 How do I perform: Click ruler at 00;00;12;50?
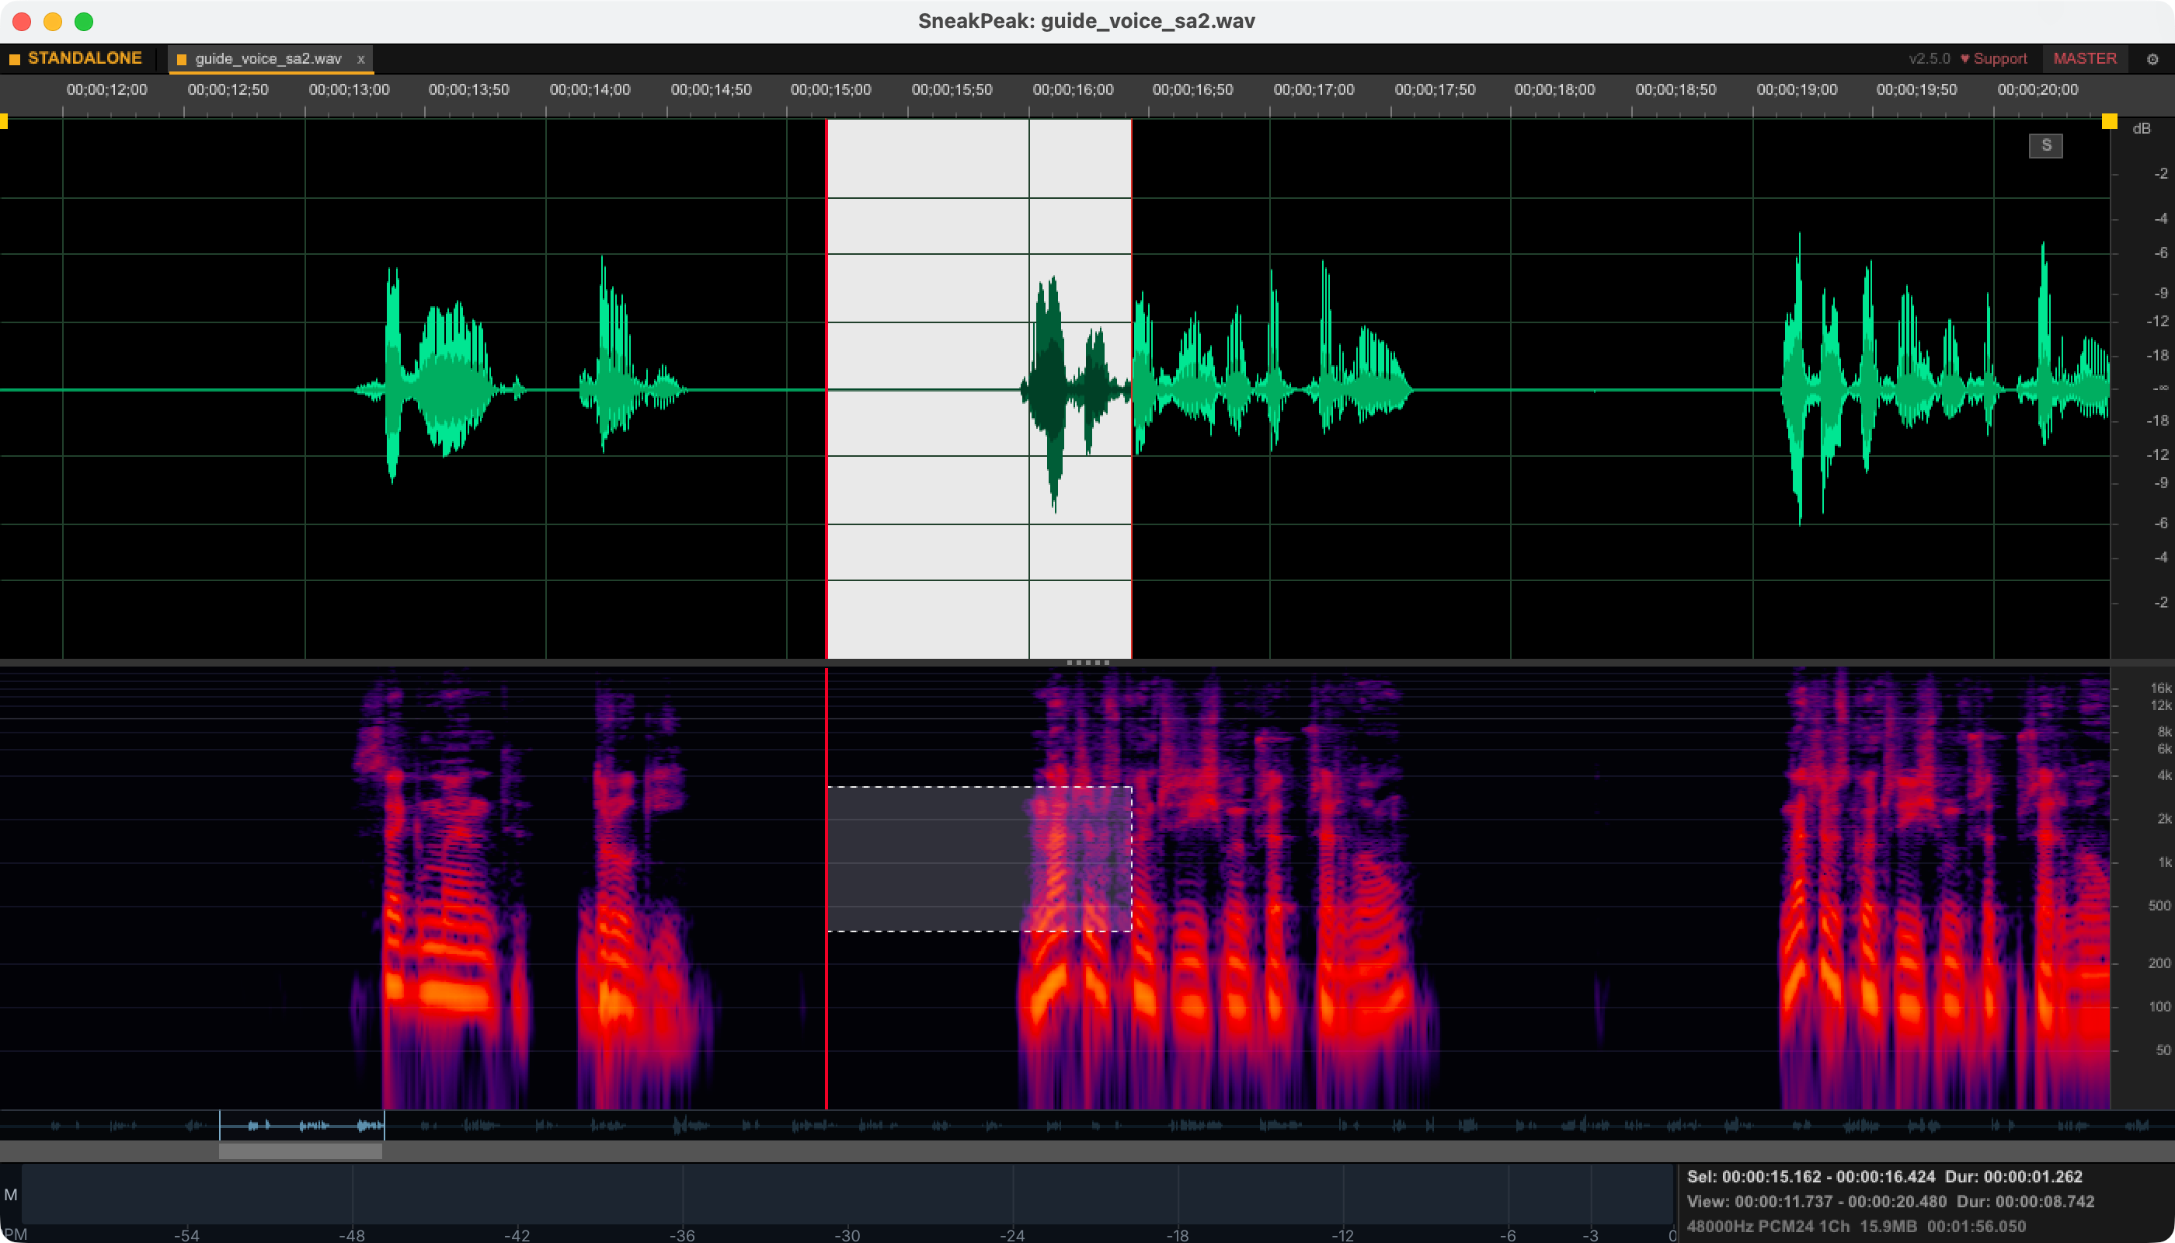coord(228,89)
